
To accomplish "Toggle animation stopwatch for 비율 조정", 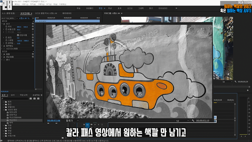I will pyautogui.click(x=6, y=29).
